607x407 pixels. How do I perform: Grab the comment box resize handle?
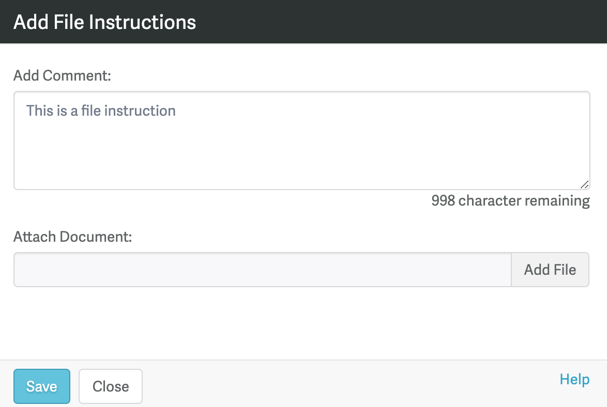[584, 184]
